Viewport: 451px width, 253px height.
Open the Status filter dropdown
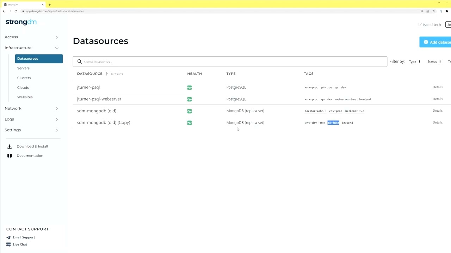pos(434,62)
